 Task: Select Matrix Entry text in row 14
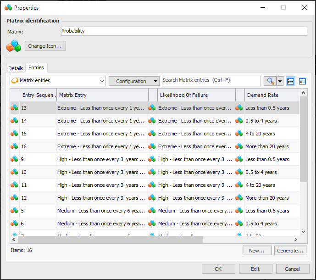click(101, 121)
